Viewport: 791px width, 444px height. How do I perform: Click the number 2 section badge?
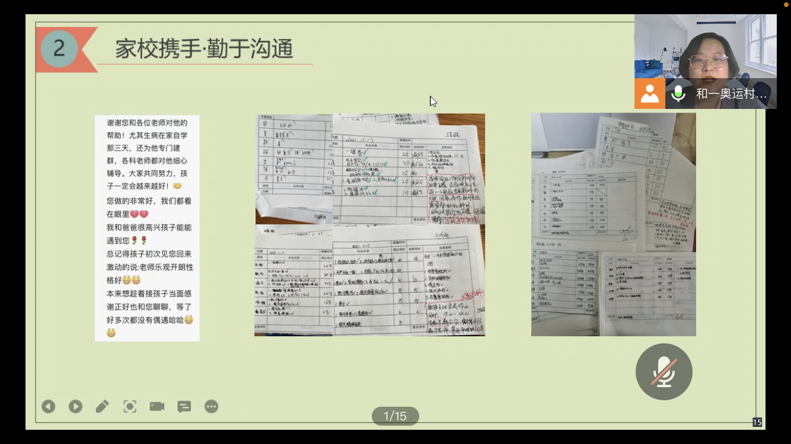pos(59,49)
